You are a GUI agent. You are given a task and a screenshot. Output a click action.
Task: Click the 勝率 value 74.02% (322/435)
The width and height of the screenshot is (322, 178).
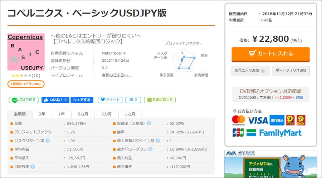tap(187, 132)
